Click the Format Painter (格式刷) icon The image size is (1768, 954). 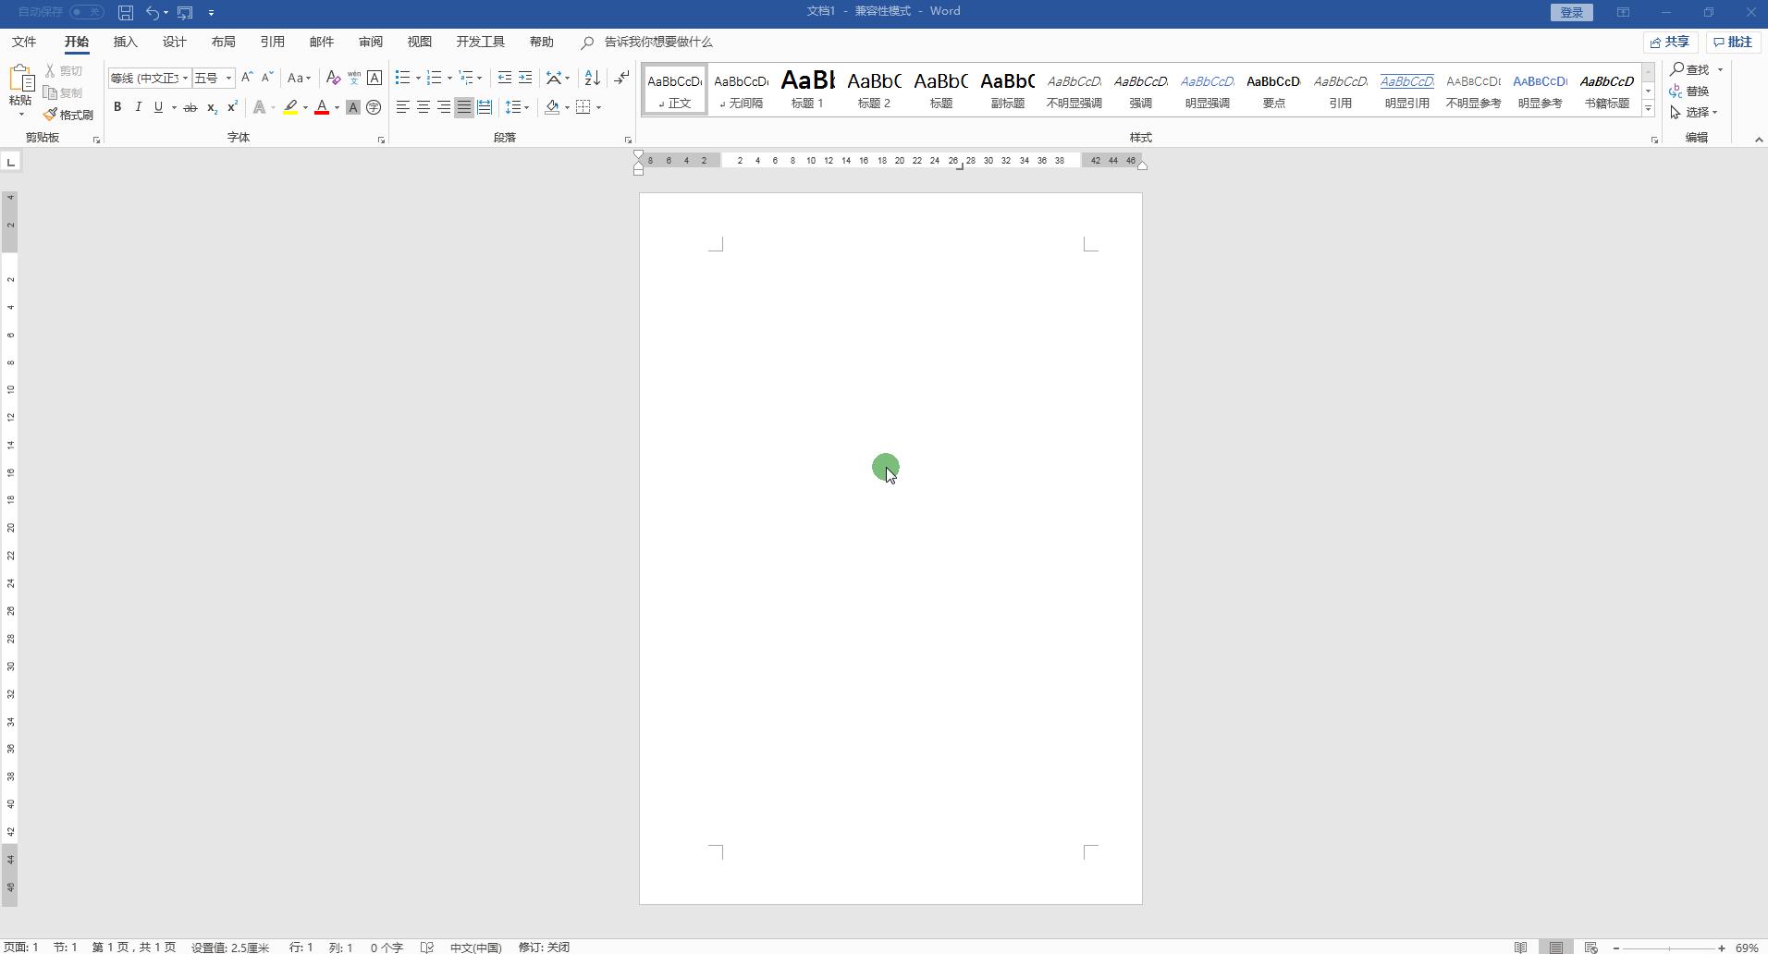[x=68, y=115]
